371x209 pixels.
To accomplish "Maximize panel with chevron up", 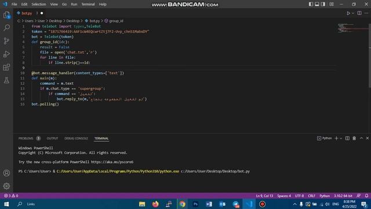I will (361, 138).
